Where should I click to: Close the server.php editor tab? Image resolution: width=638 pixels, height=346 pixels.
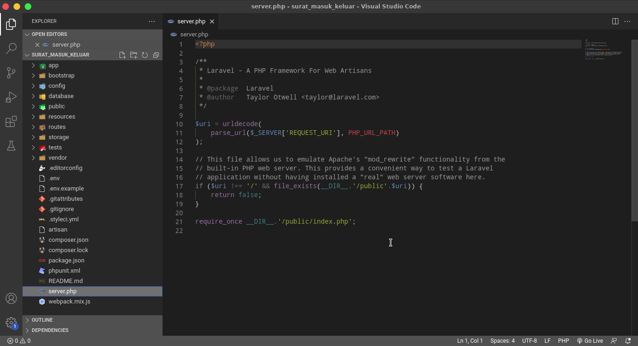pos(212,21)
